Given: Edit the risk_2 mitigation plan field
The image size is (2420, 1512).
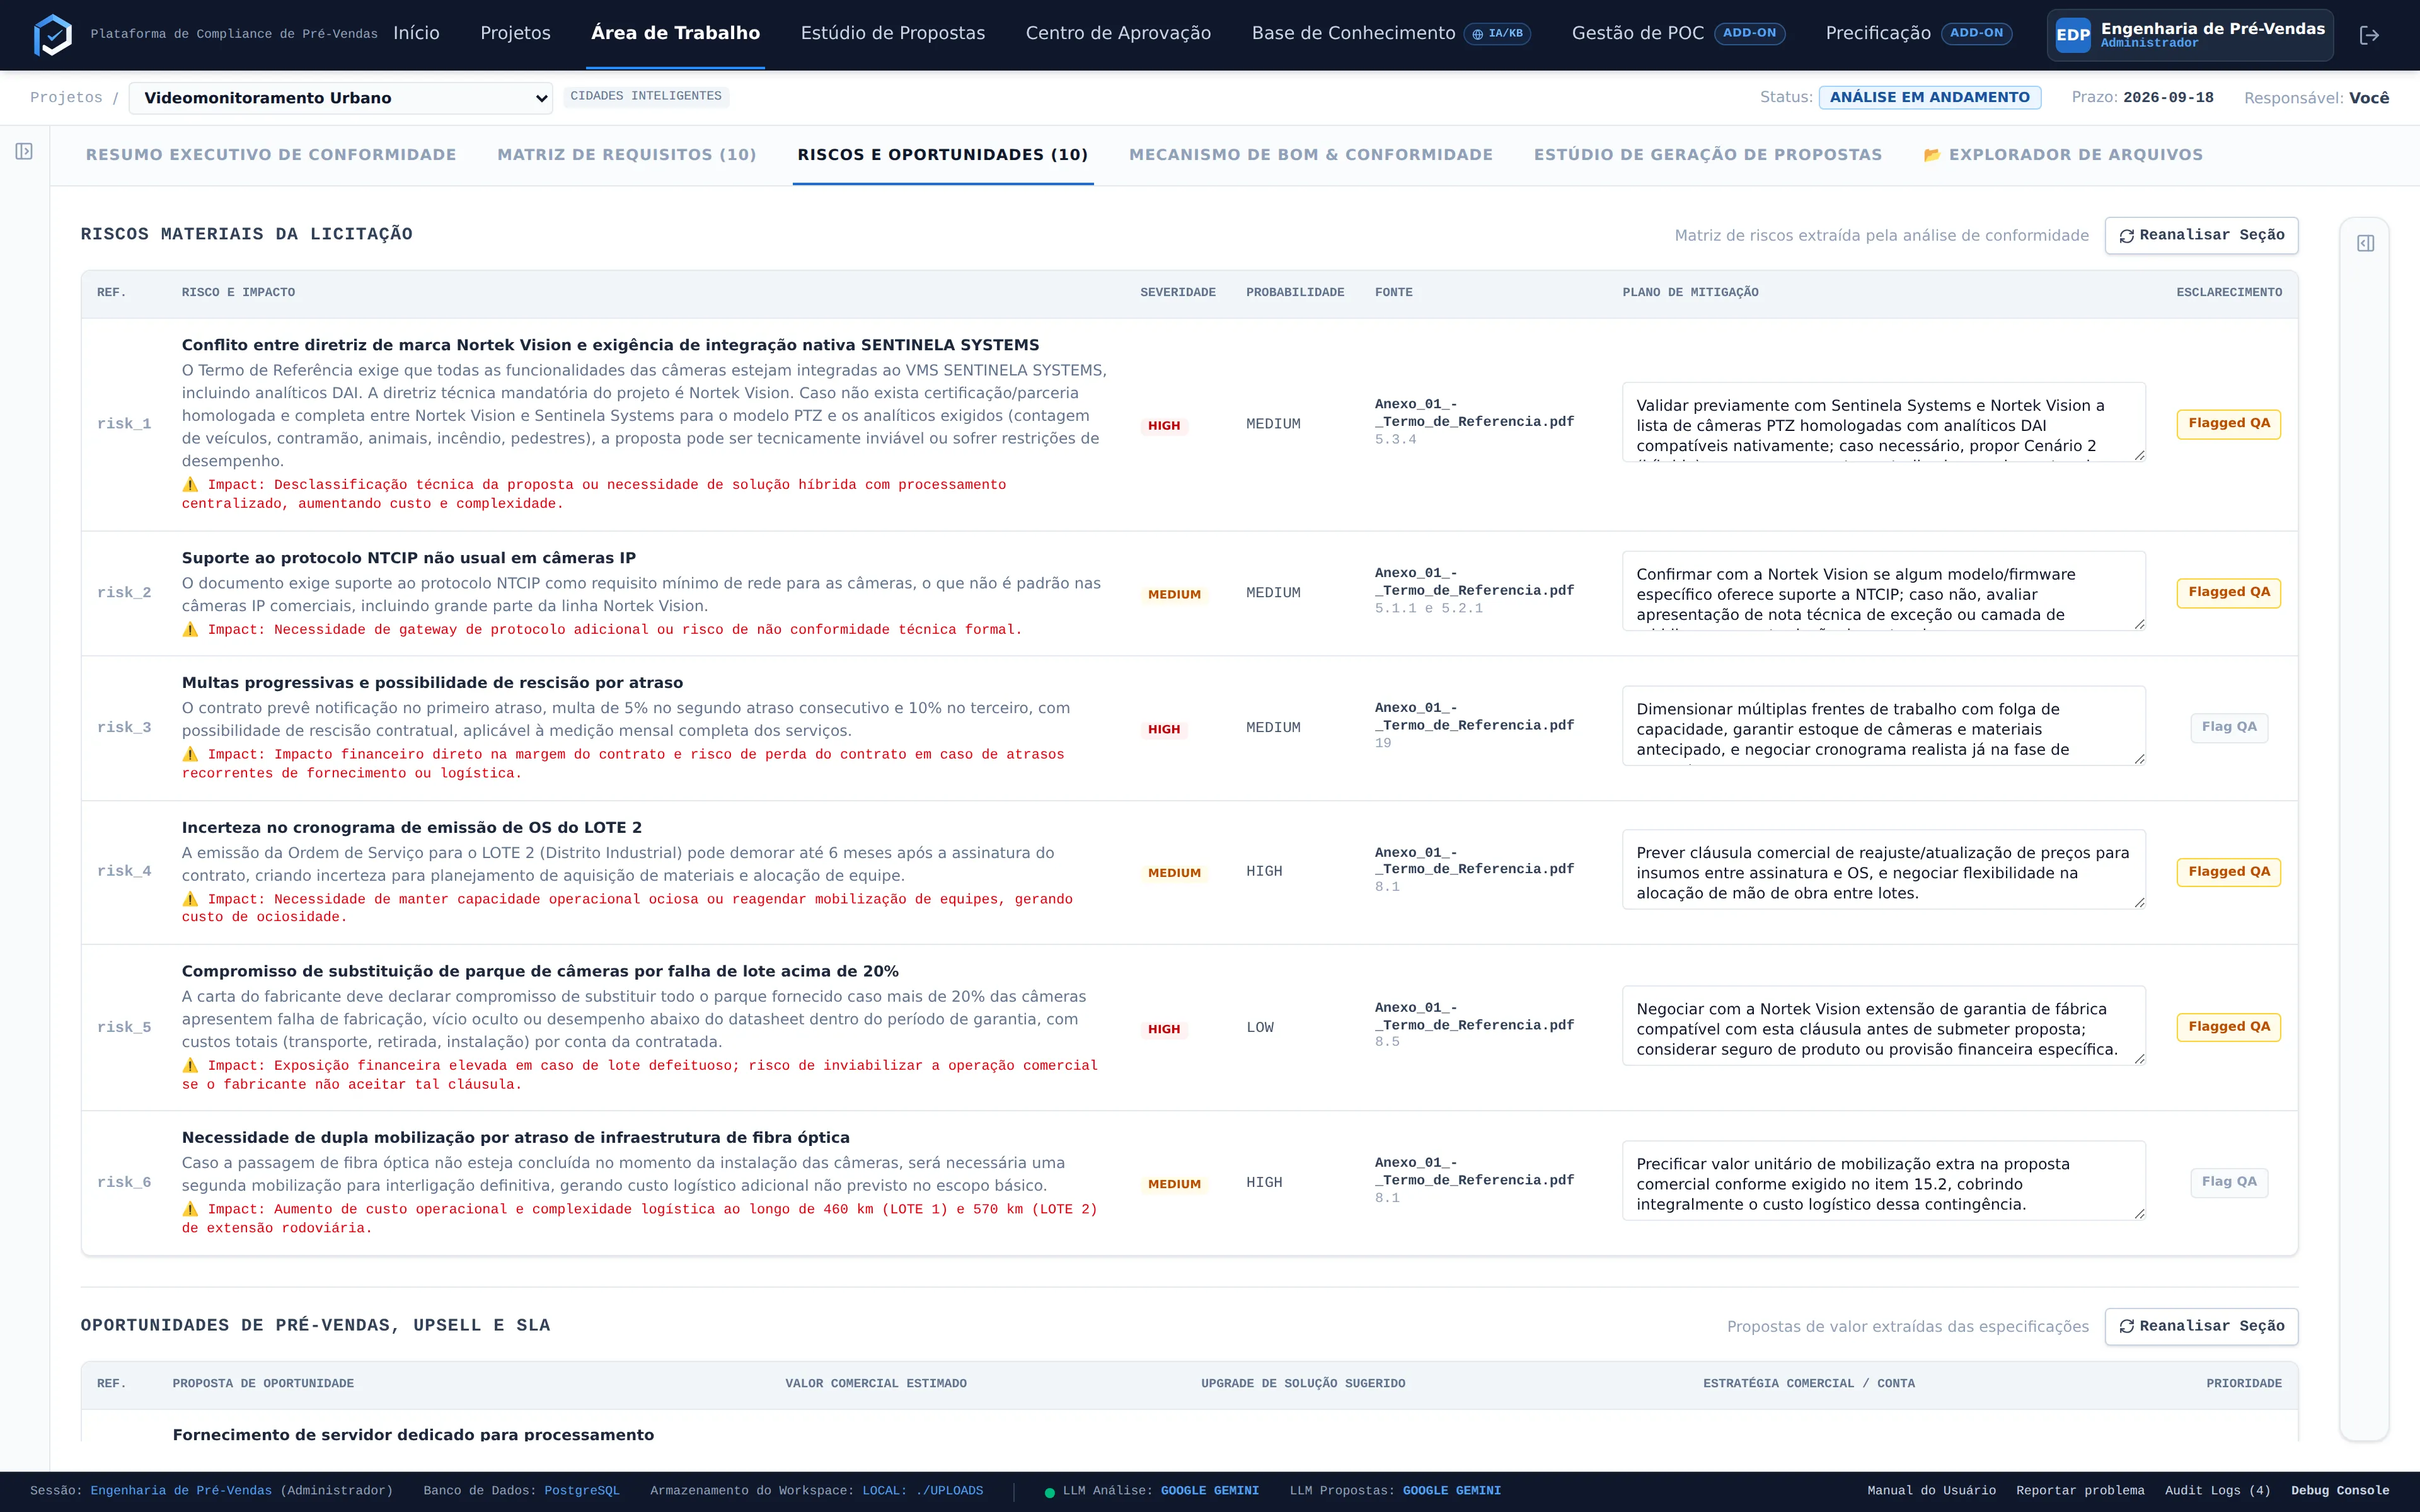Looking at the screenshot, I should point(1884,591).
